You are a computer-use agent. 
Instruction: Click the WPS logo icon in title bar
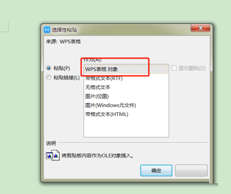[x=47, y=30]
